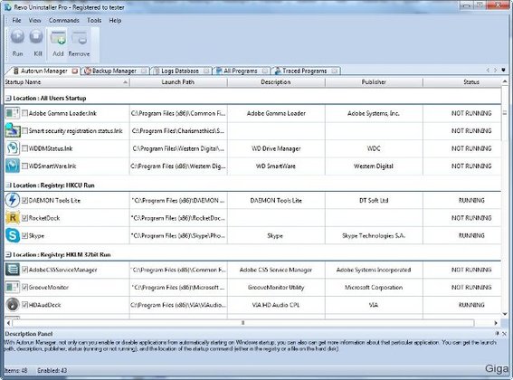This screenshot has height=380, width=513.
Task: Sort by the Description column header
Action: click(276, 82)
